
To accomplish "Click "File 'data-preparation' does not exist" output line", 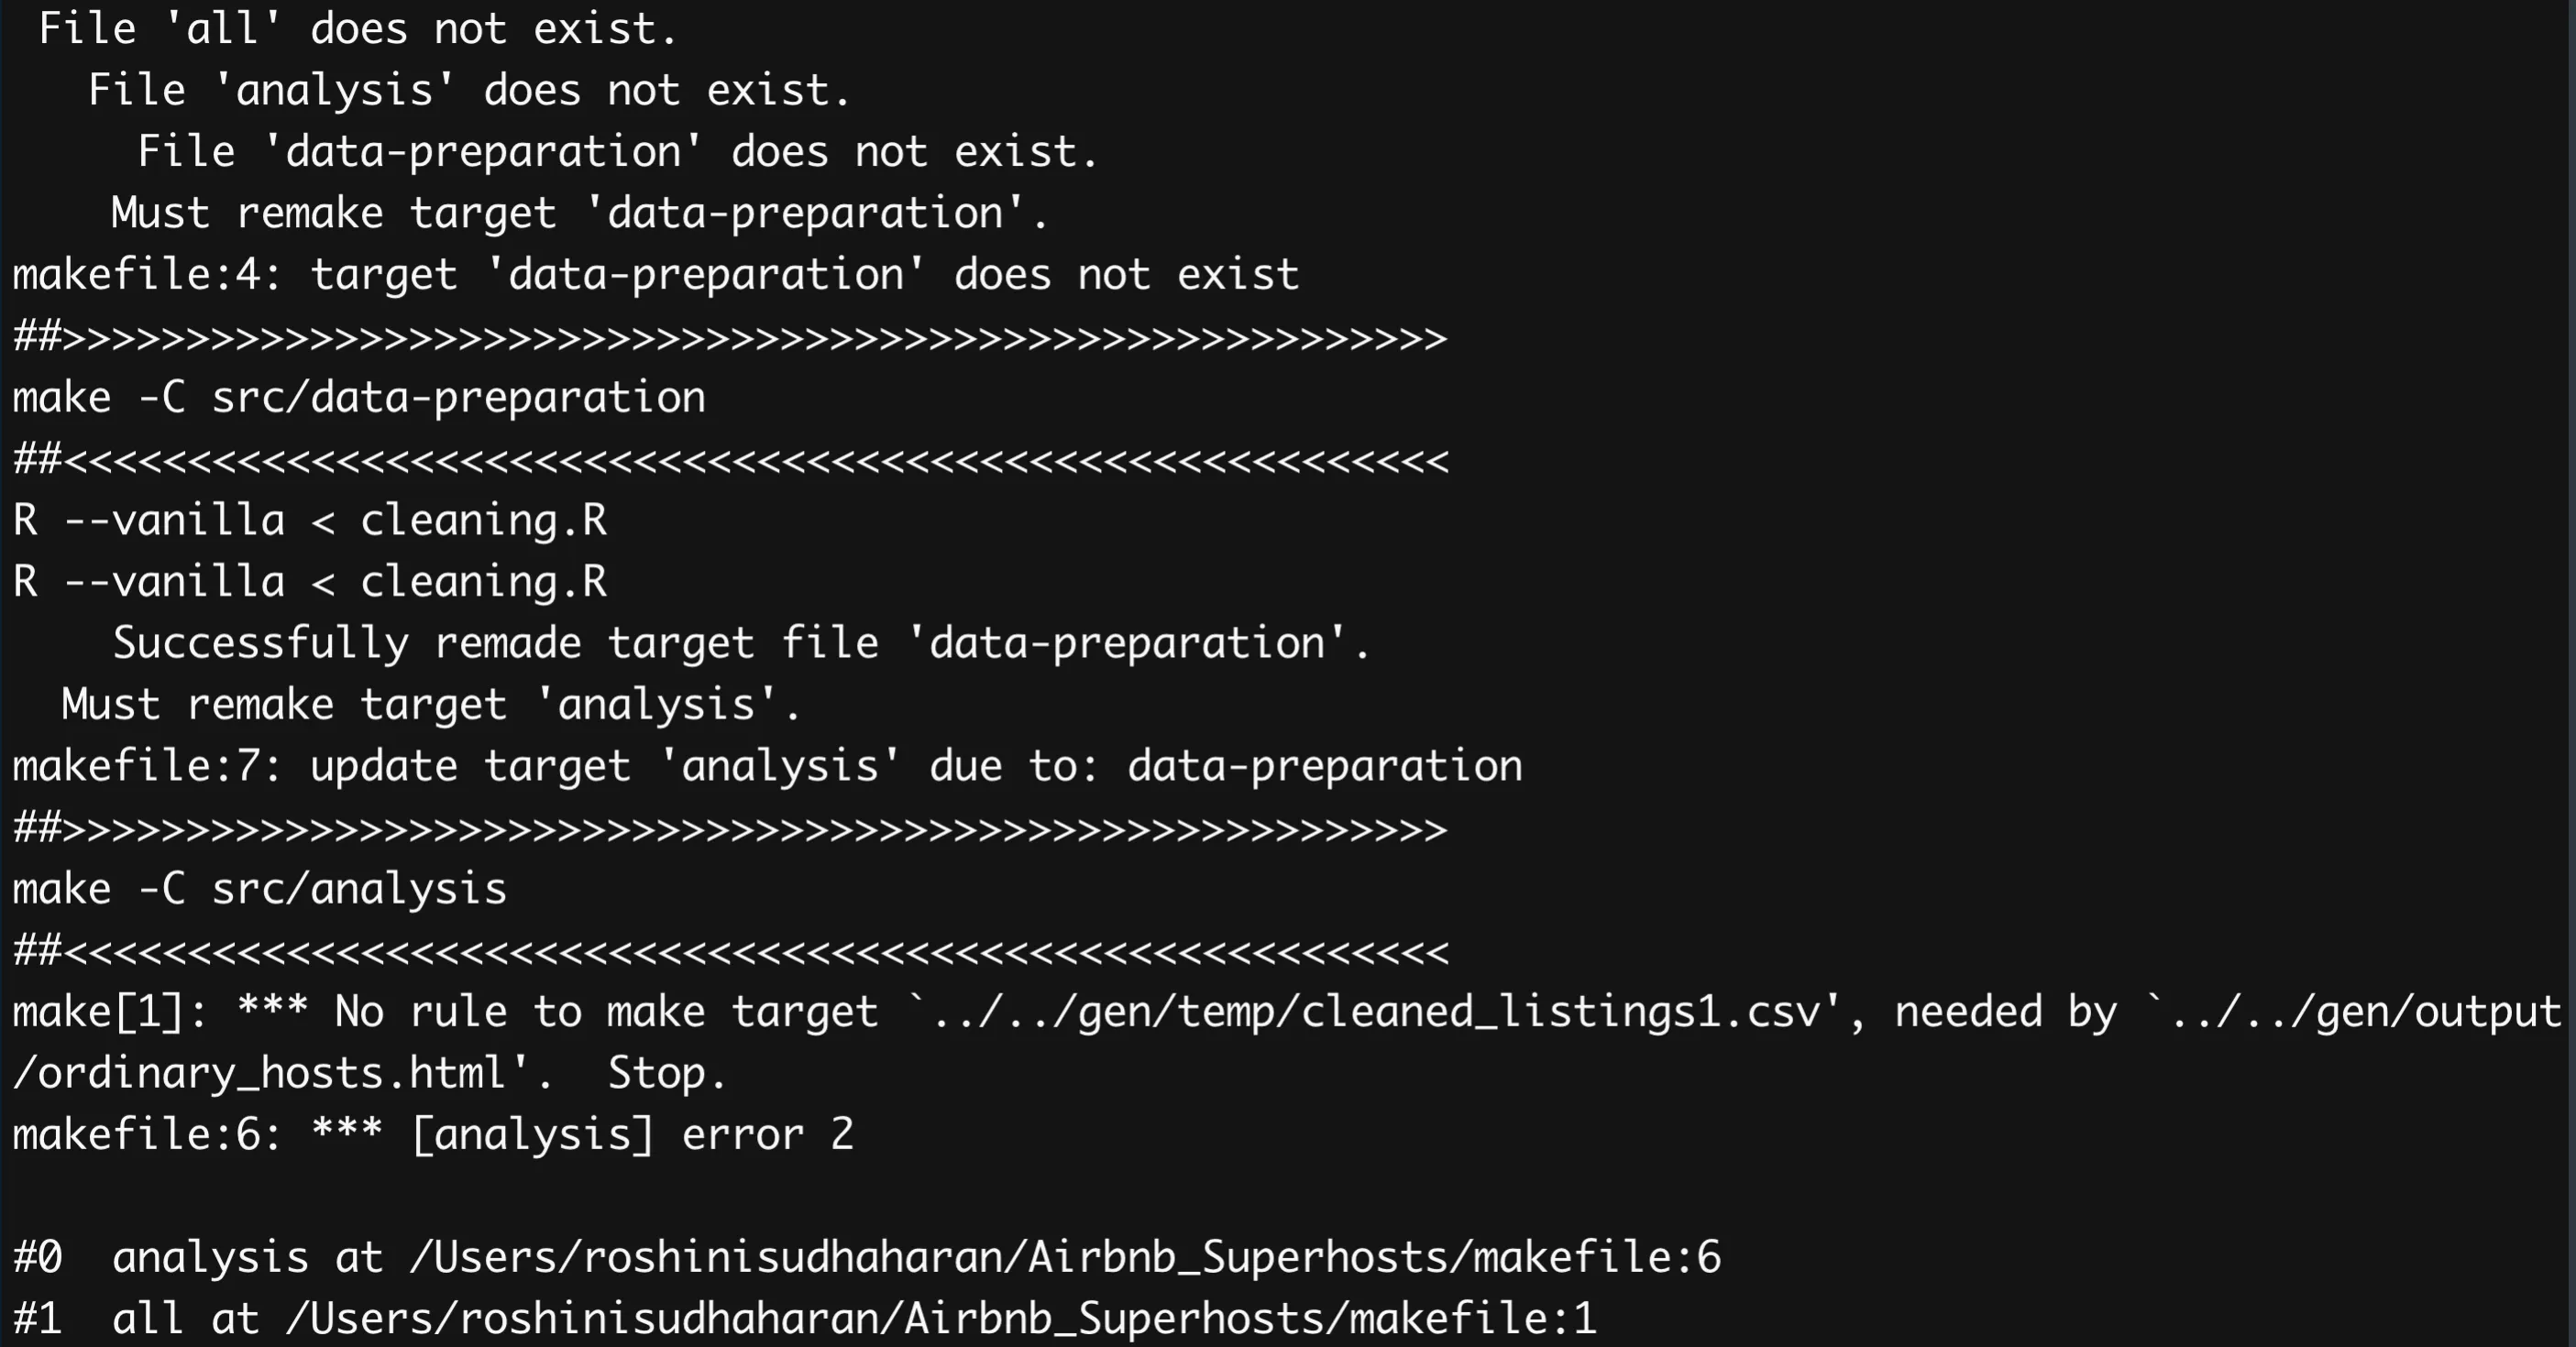I will [617, 152].
